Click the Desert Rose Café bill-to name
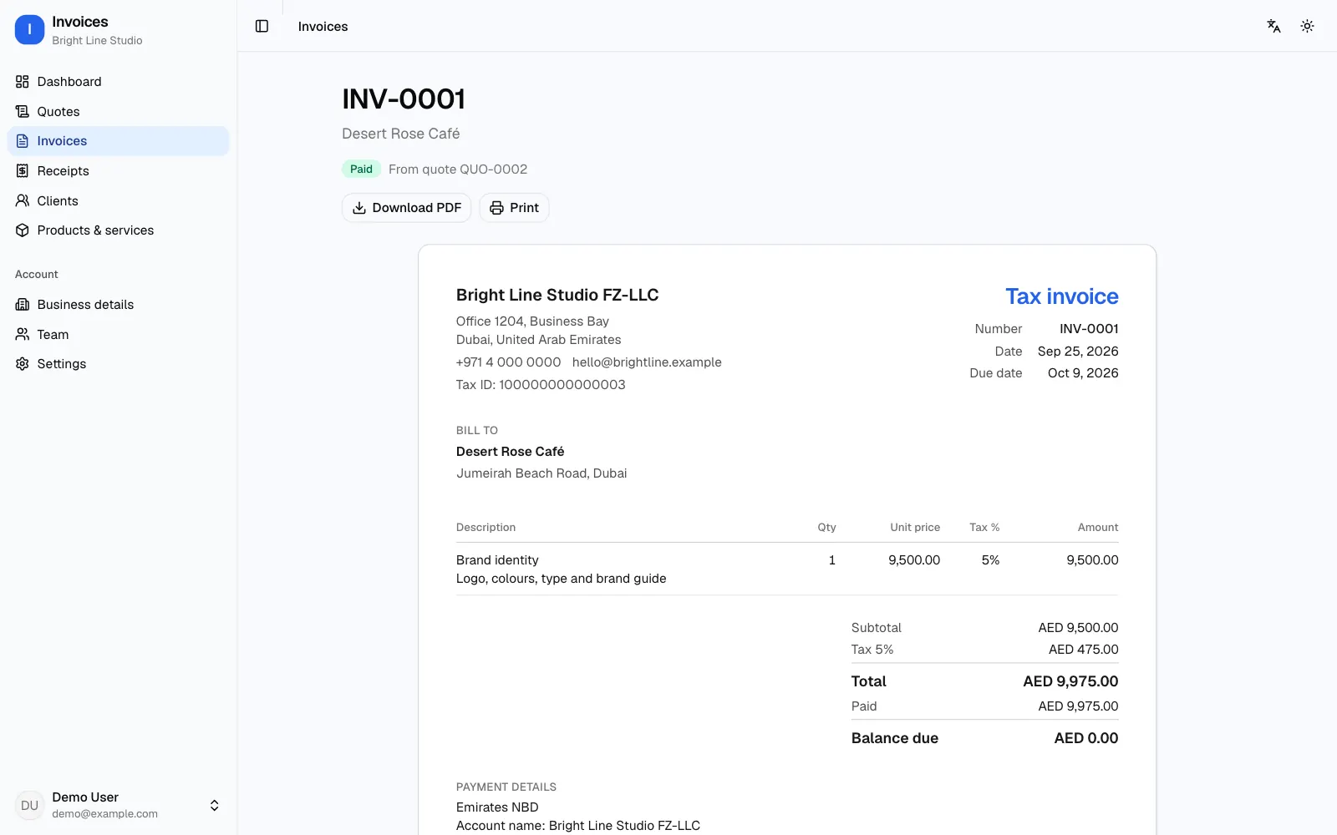This screenshot has width=1337, height=835. (x=510, y=452)
